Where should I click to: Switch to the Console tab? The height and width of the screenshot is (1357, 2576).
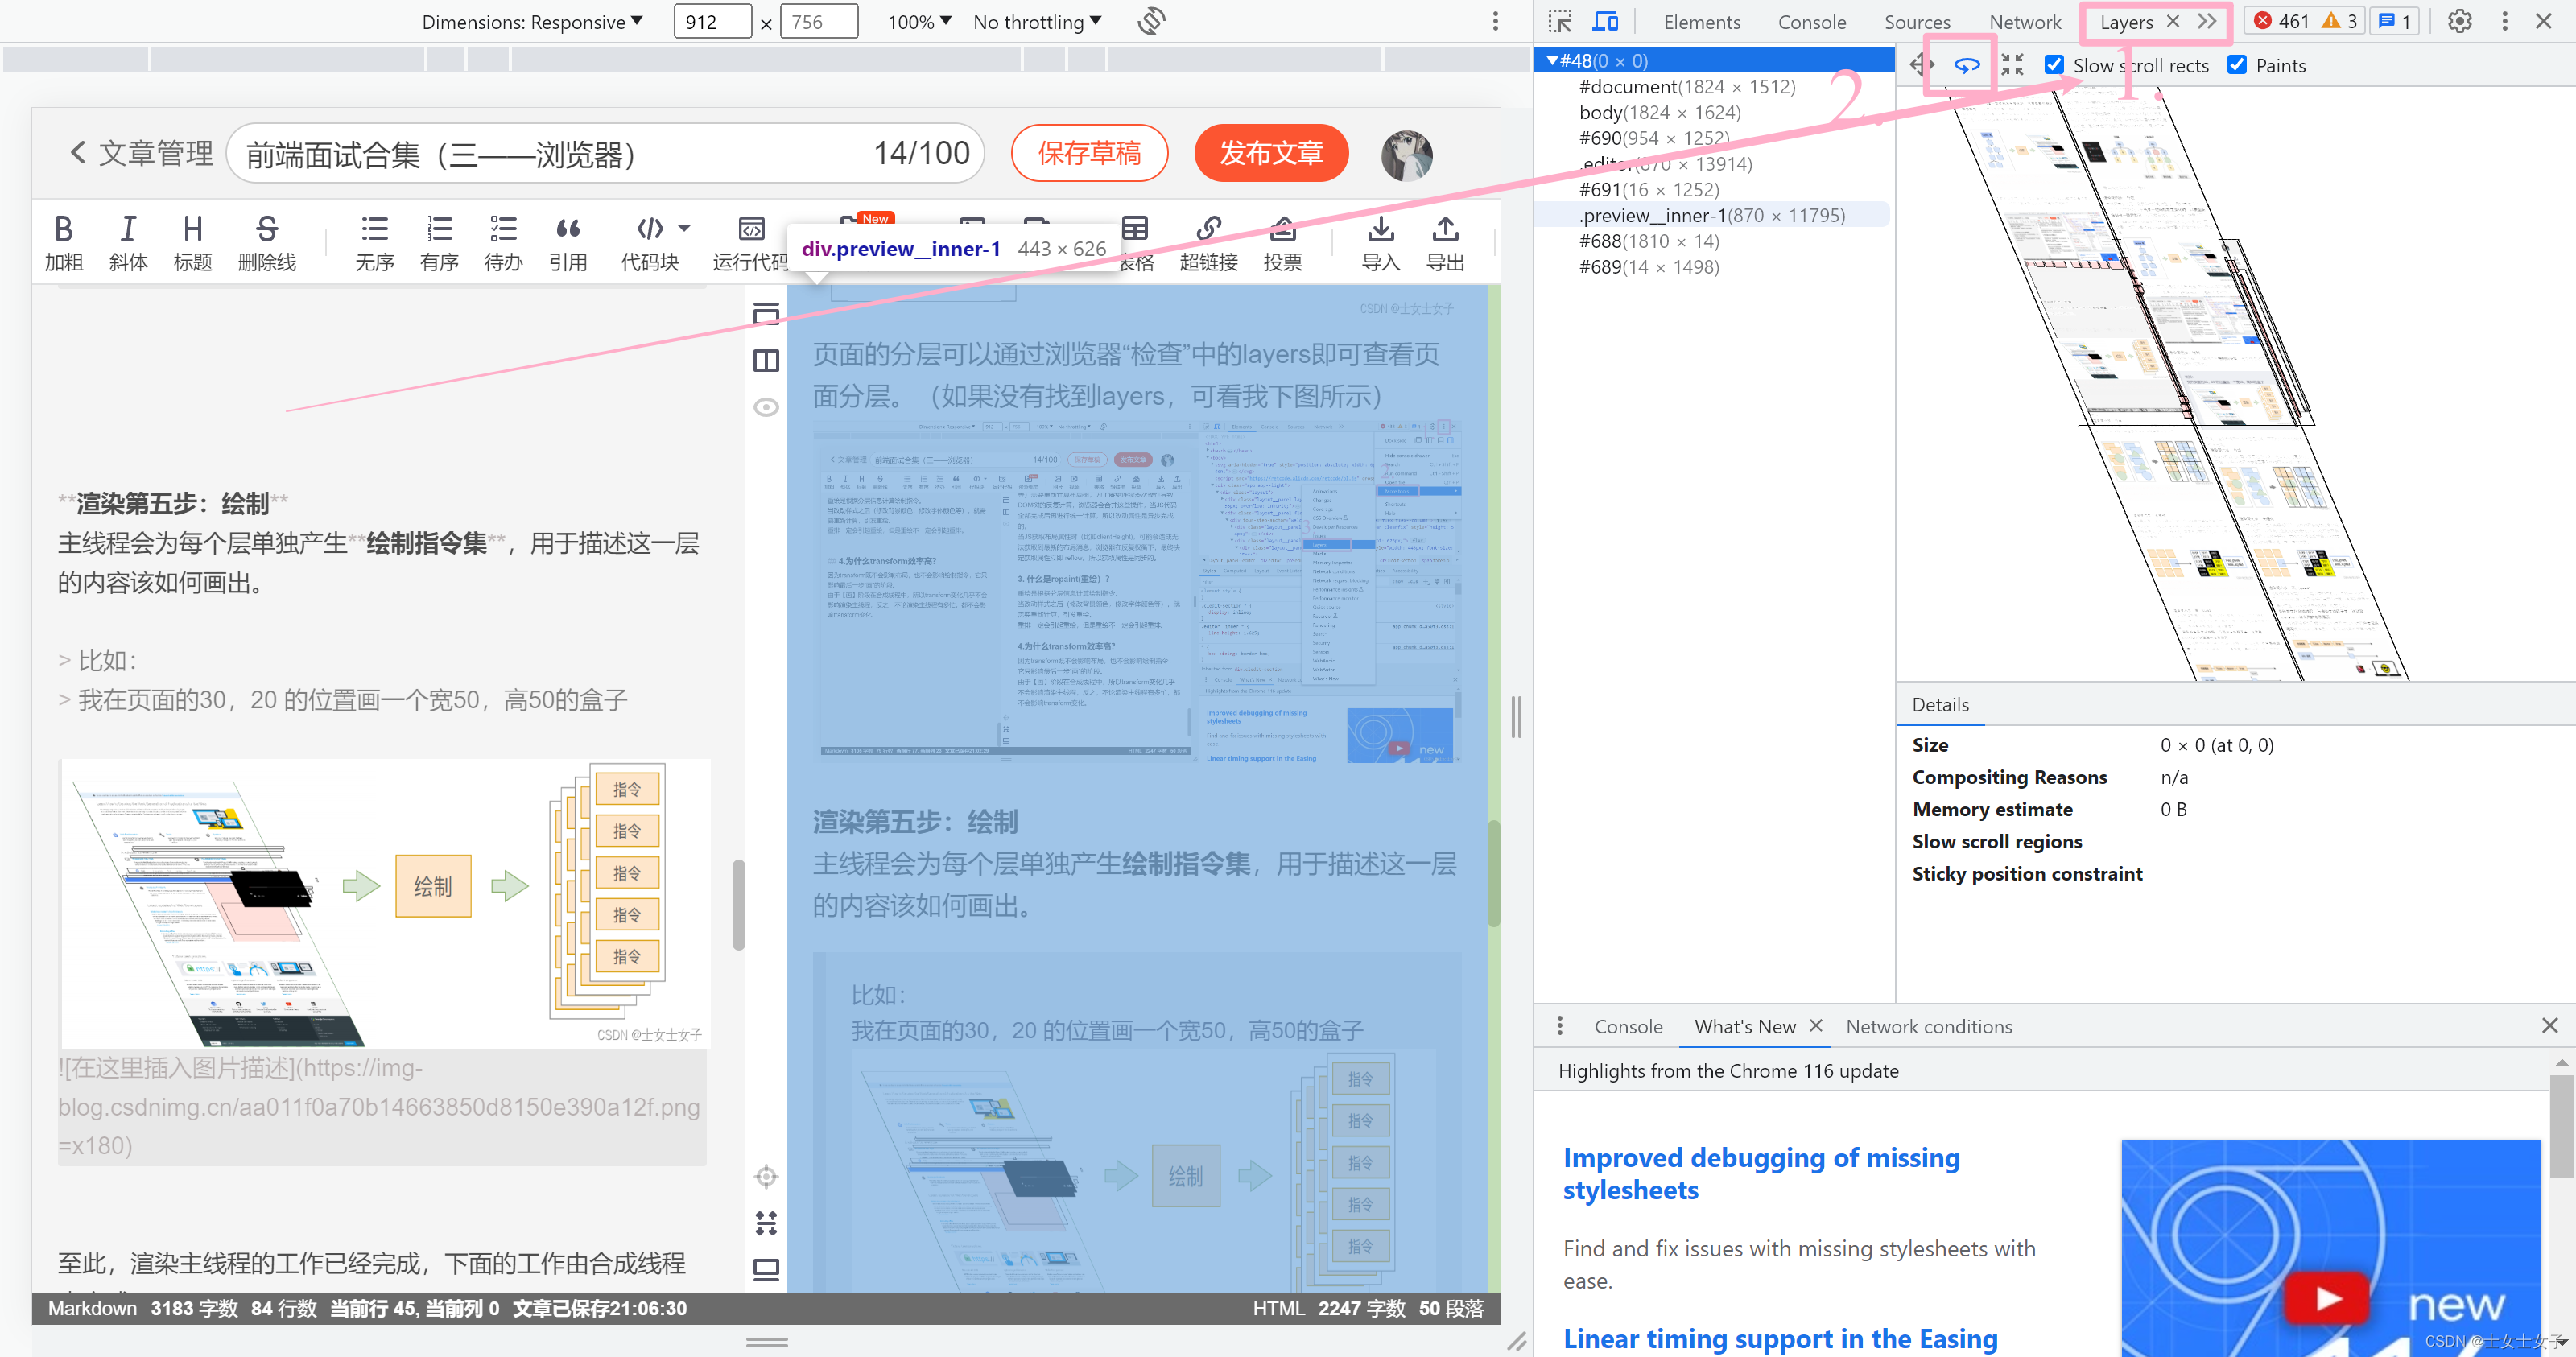tap(1811, 22)
